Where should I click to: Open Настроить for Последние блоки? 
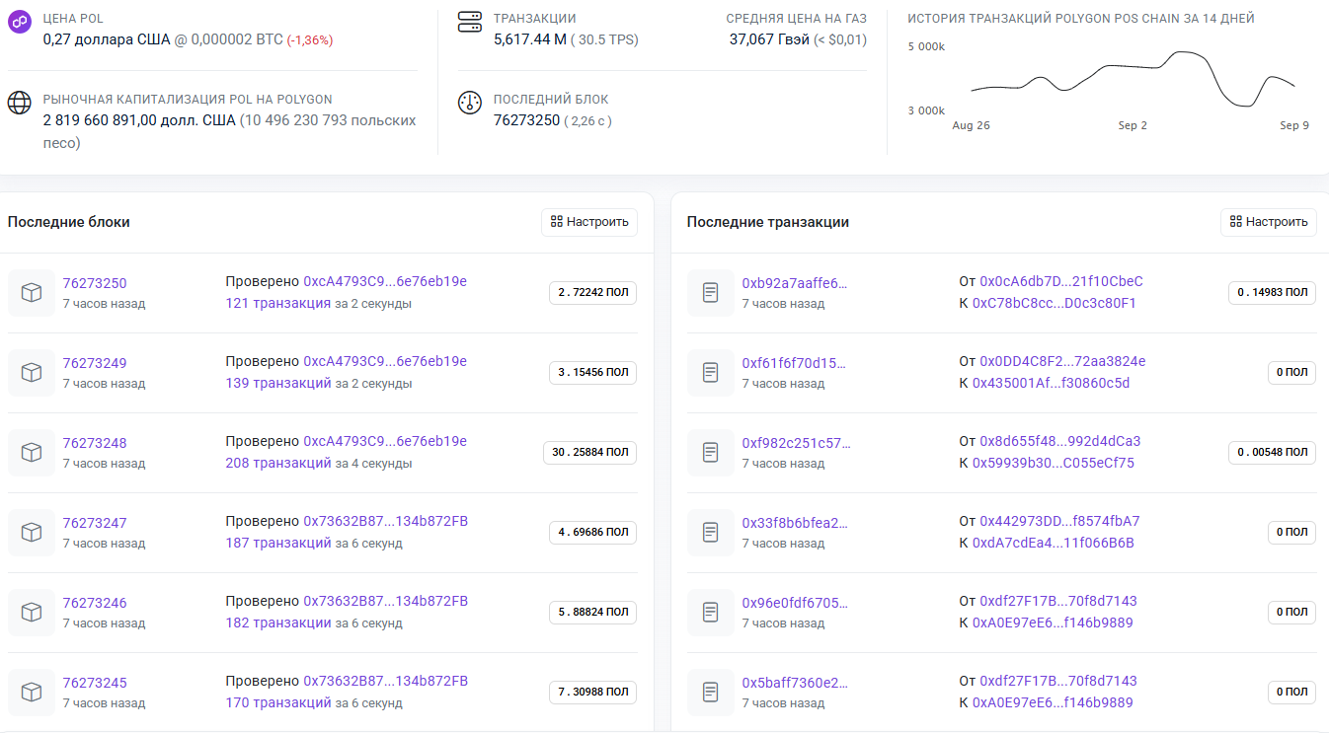589,222
